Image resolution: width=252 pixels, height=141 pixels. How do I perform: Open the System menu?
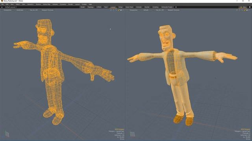(84, 4)
